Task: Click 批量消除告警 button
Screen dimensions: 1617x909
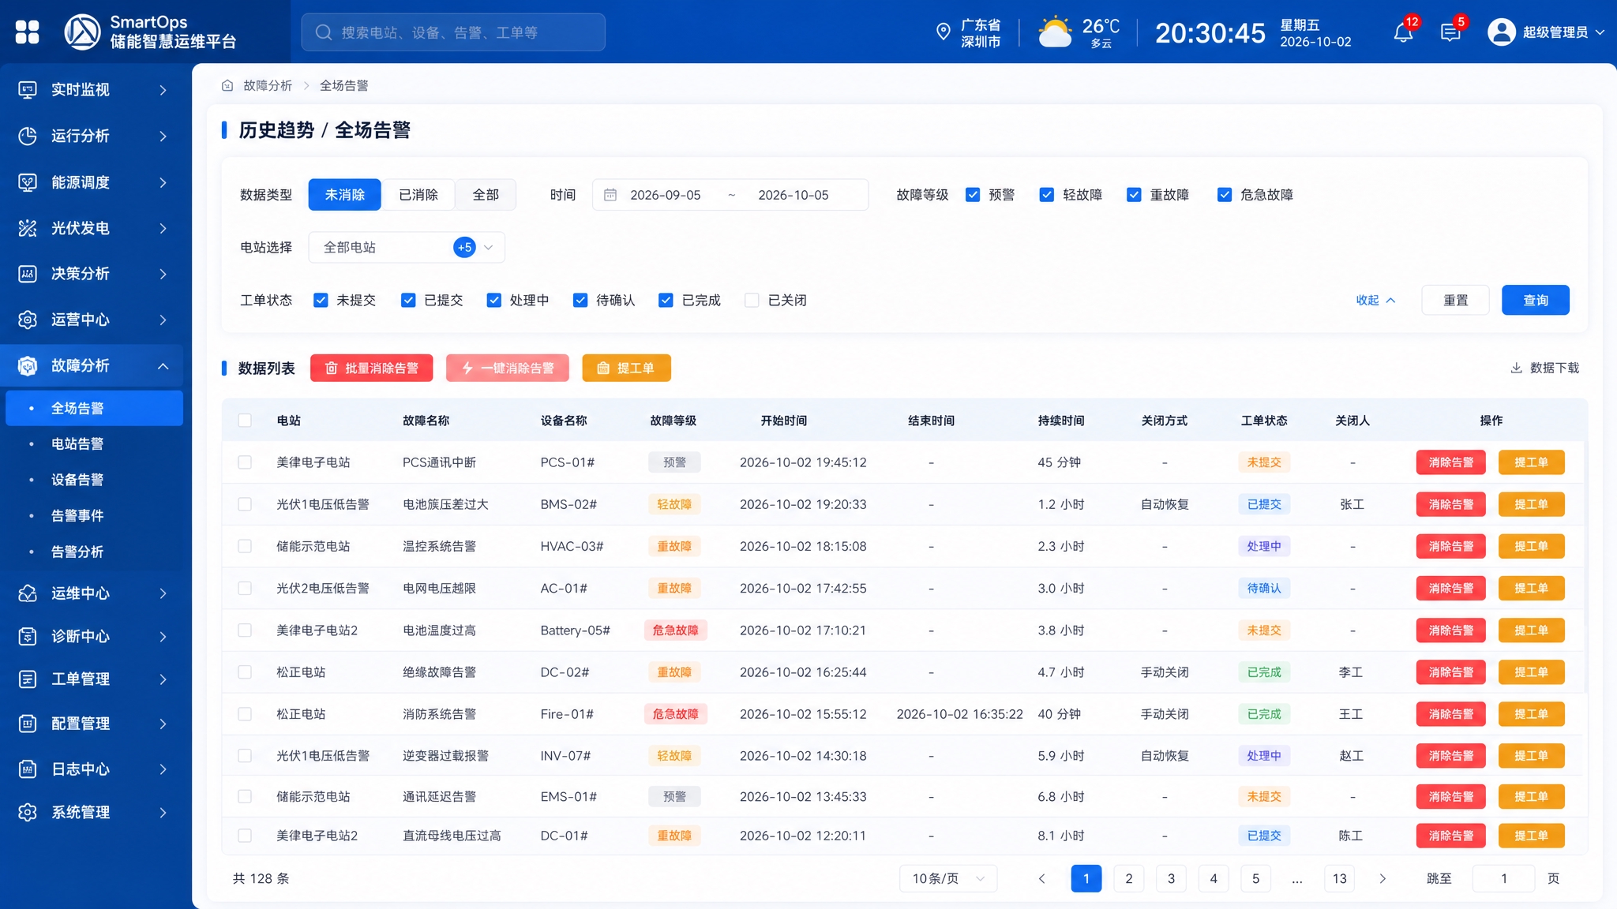Action: 371,368
